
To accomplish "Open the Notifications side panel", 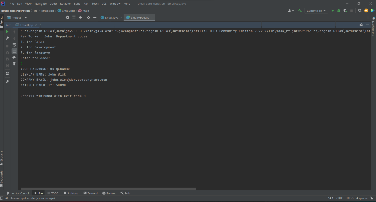I will point(373,26).
